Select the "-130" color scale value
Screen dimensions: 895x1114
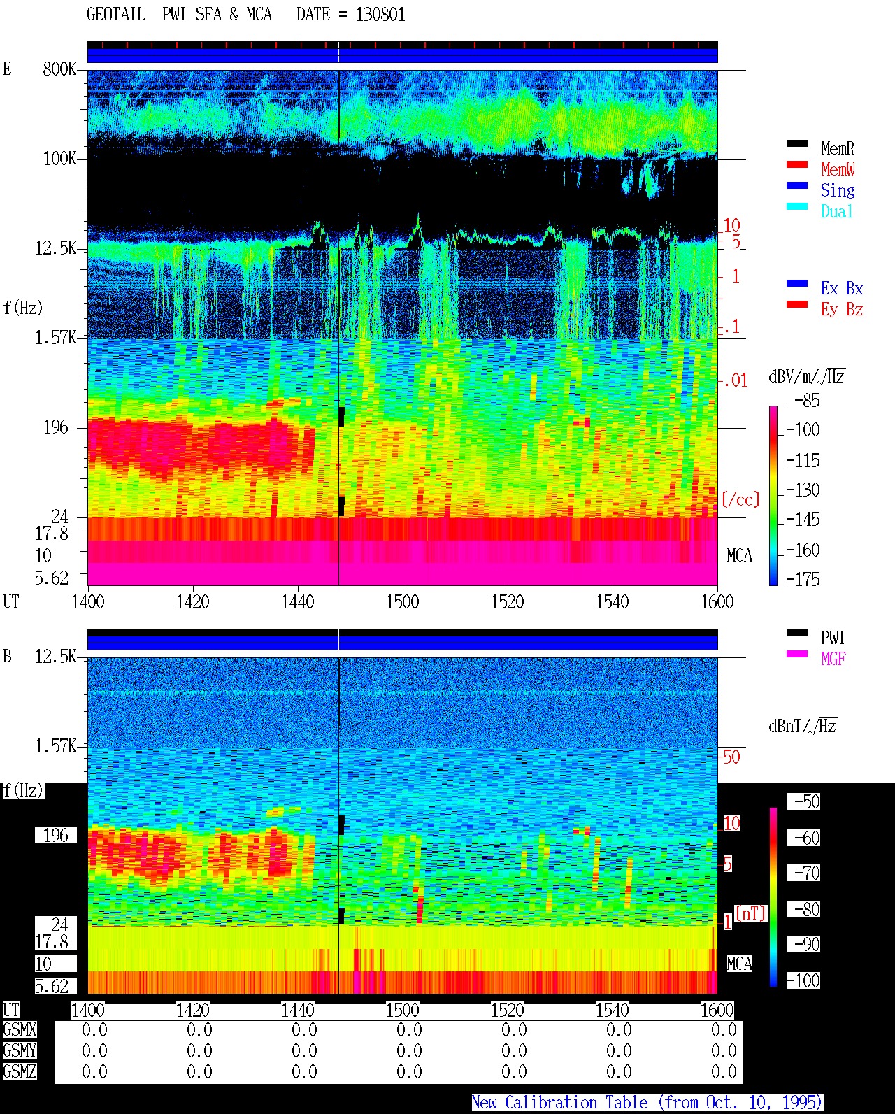coord(803,490)
